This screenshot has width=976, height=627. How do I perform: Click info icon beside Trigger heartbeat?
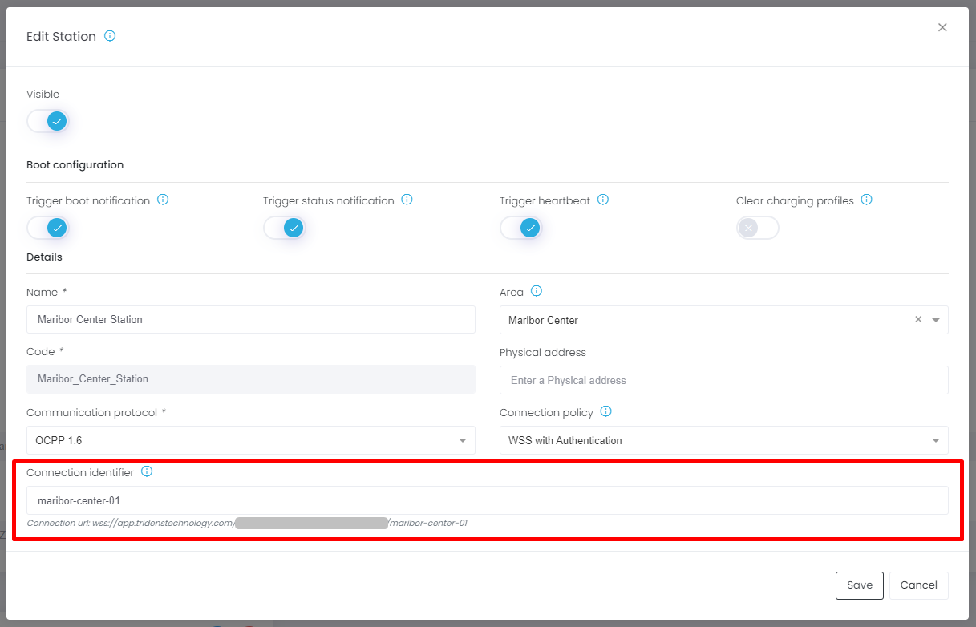click(x=603, y=200)
